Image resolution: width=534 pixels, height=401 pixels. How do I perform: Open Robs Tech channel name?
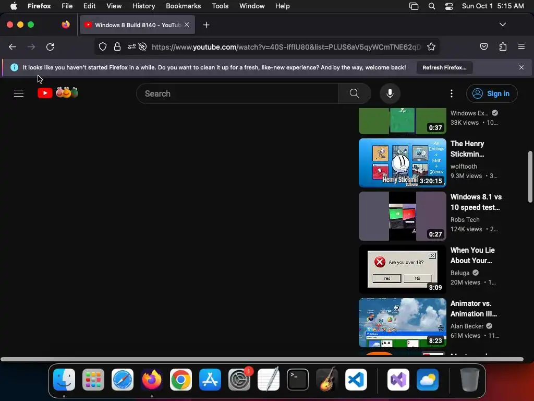pyautogui.click(x=465, y=220)
